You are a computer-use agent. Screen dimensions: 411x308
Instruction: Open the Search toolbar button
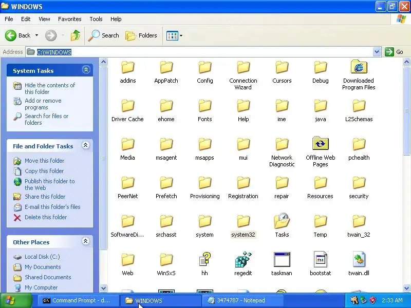[103, 35]
